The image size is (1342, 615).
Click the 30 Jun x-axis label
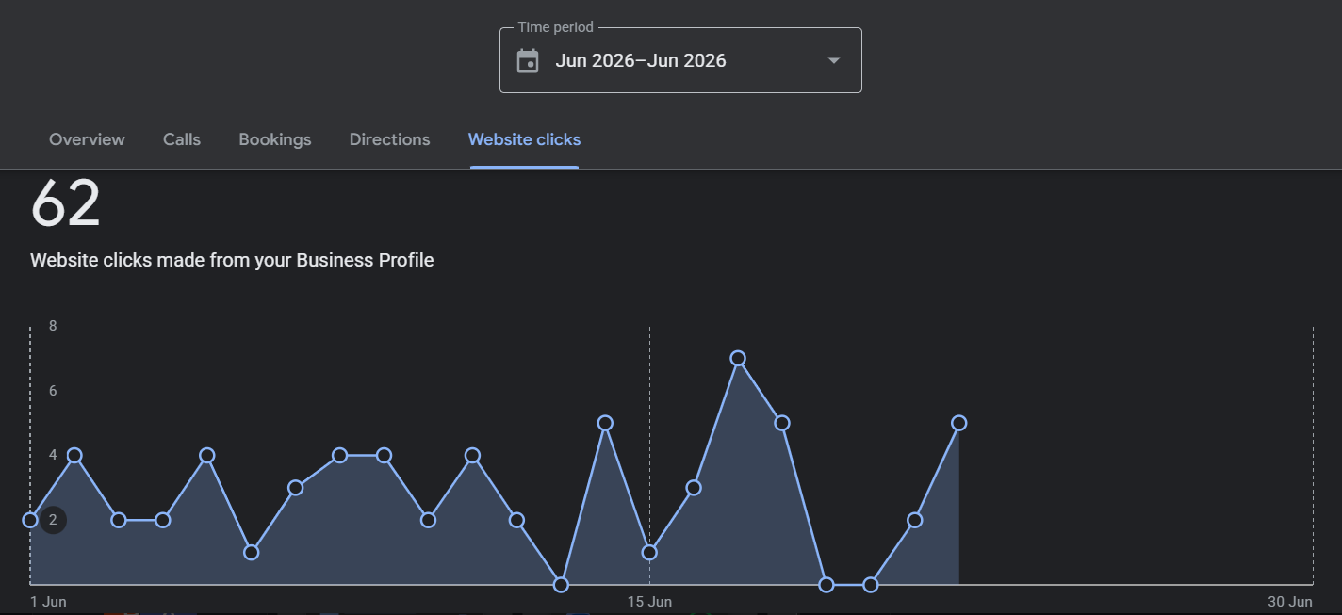1289,602
